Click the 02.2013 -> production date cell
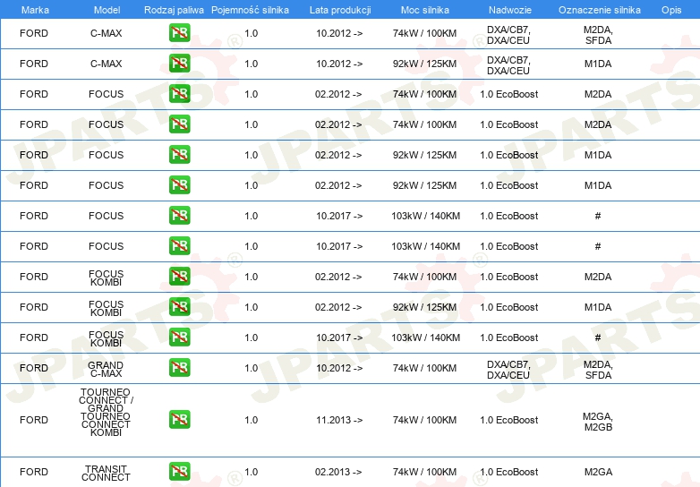 338,472
